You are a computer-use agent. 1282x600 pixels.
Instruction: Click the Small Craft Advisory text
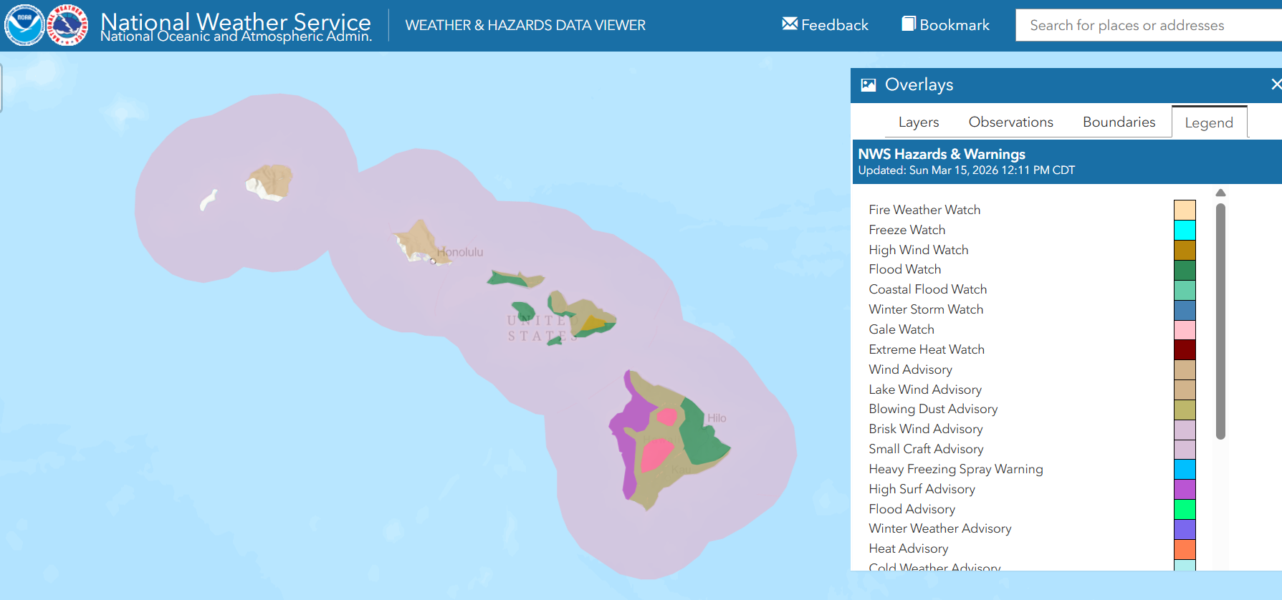pos(926,449)
